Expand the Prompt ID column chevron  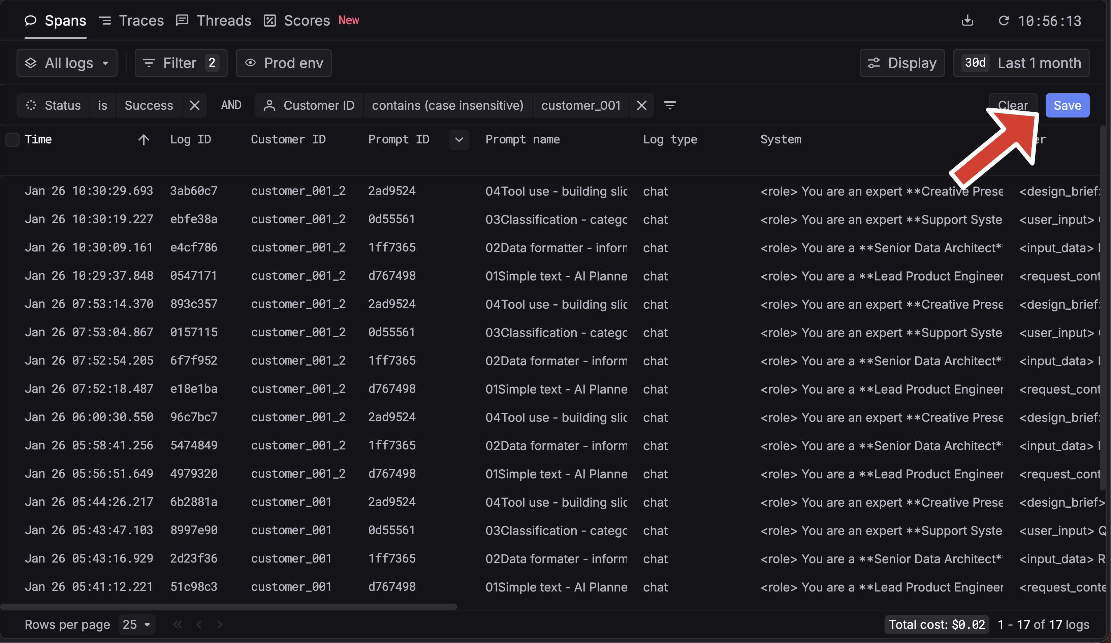click(458, 140)
